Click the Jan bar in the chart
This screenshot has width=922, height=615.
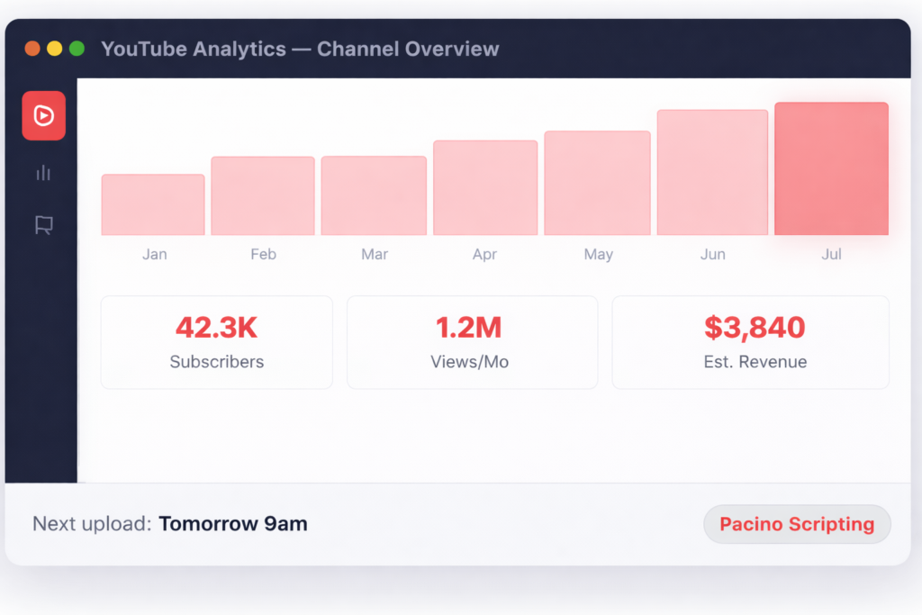click(153, 205)
